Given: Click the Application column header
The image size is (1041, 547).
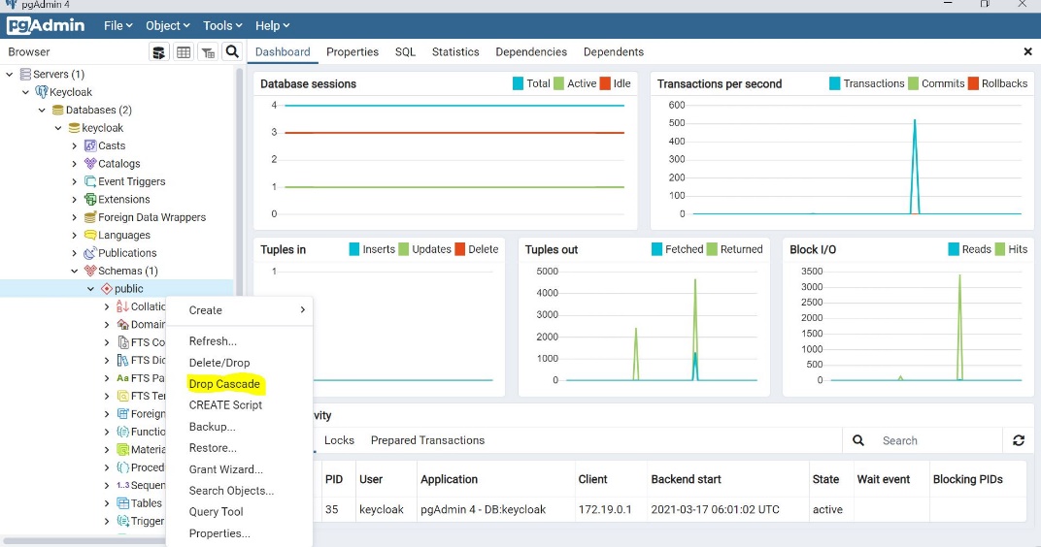Looking at the screenshot, I should [449, 479].
